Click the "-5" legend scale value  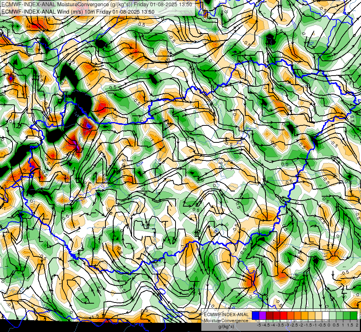259,325
